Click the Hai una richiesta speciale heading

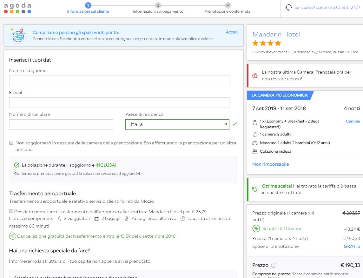[x=49, y=251]
